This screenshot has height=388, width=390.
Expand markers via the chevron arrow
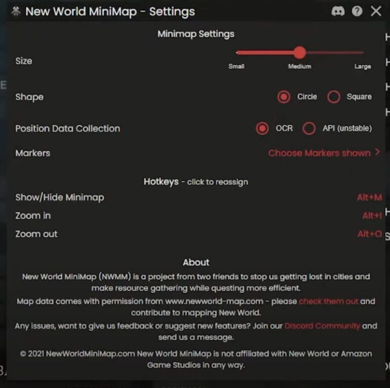click(x=377, y=152)
